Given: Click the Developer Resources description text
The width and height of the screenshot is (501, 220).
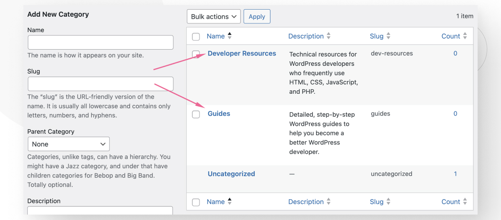Looking at the screenshot, I should (x=324, y=73).
